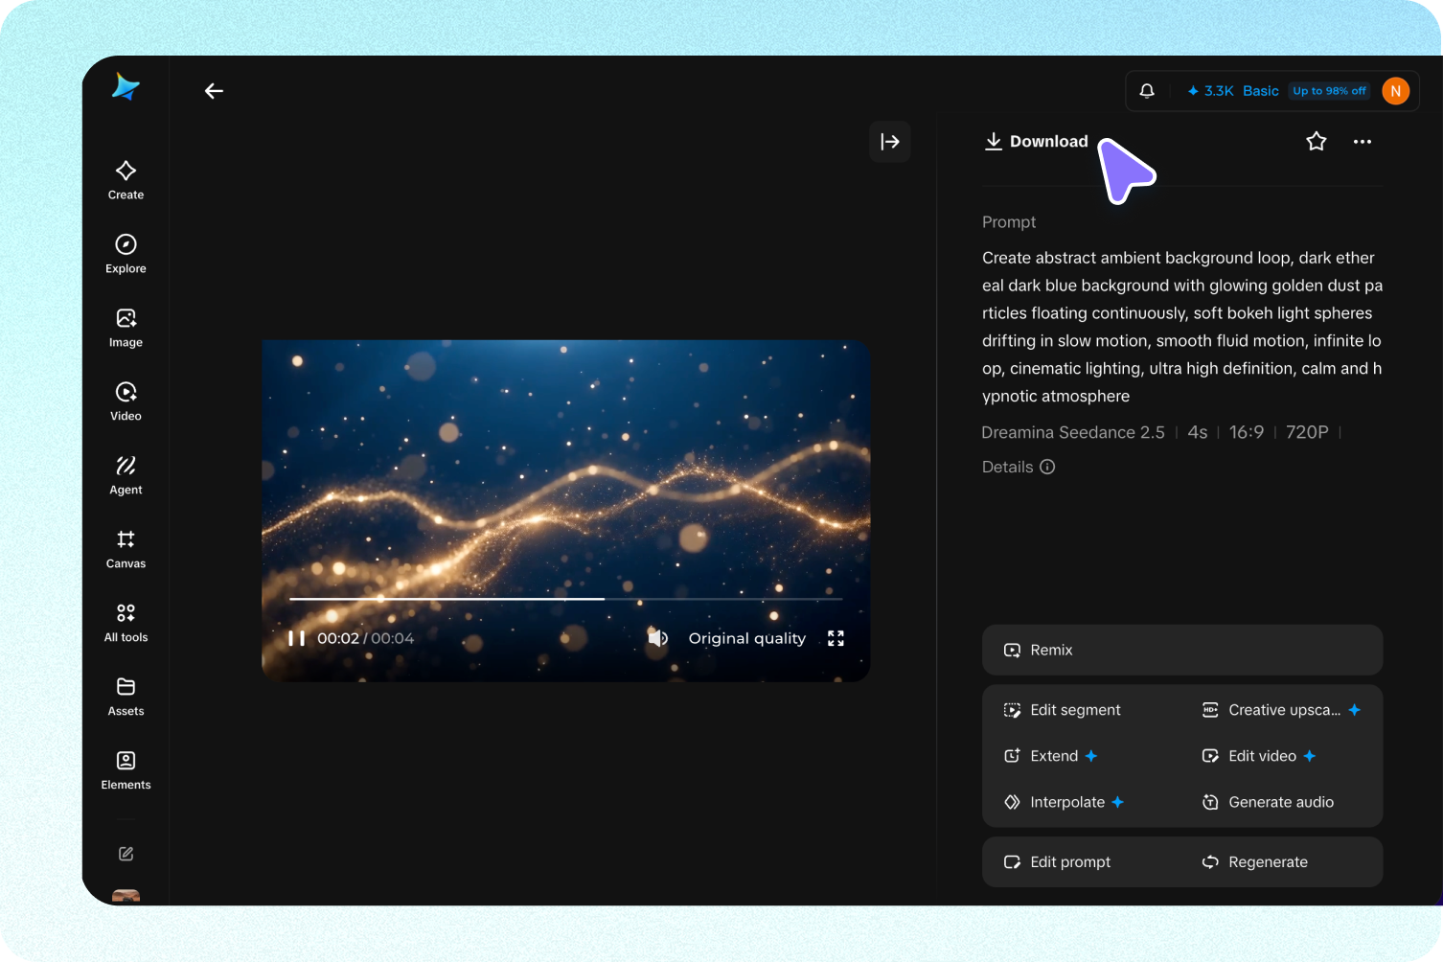Favorite the video with the star icon
This screenshot has height=962, width=1443.
click(x=1317, y=142)
